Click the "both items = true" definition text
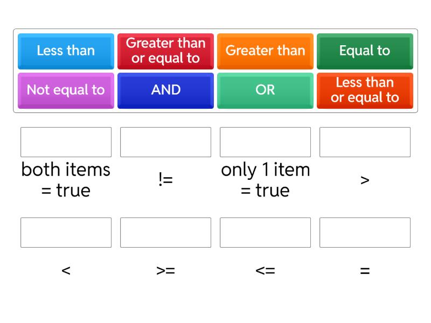Screen dimensions: 431x323 click(x=66, y=180)
